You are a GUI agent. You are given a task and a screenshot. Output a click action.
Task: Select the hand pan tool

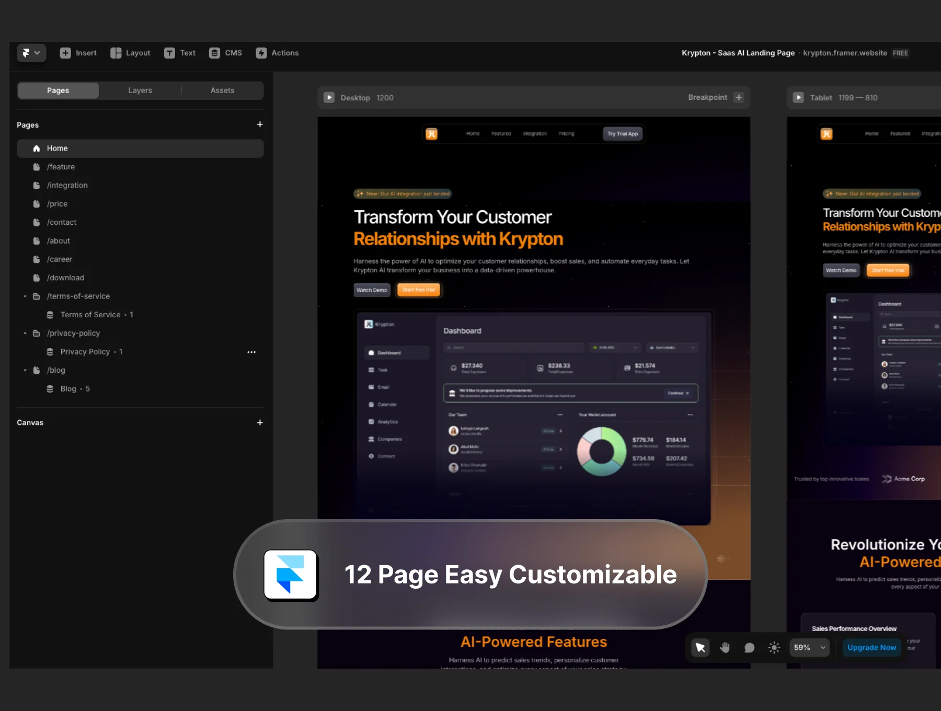tap(725, 648)
